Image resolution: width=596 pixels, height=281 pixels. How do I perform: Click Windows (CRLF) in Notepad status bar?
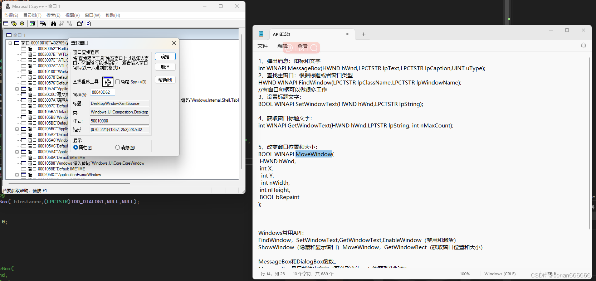tap(500, 274)
